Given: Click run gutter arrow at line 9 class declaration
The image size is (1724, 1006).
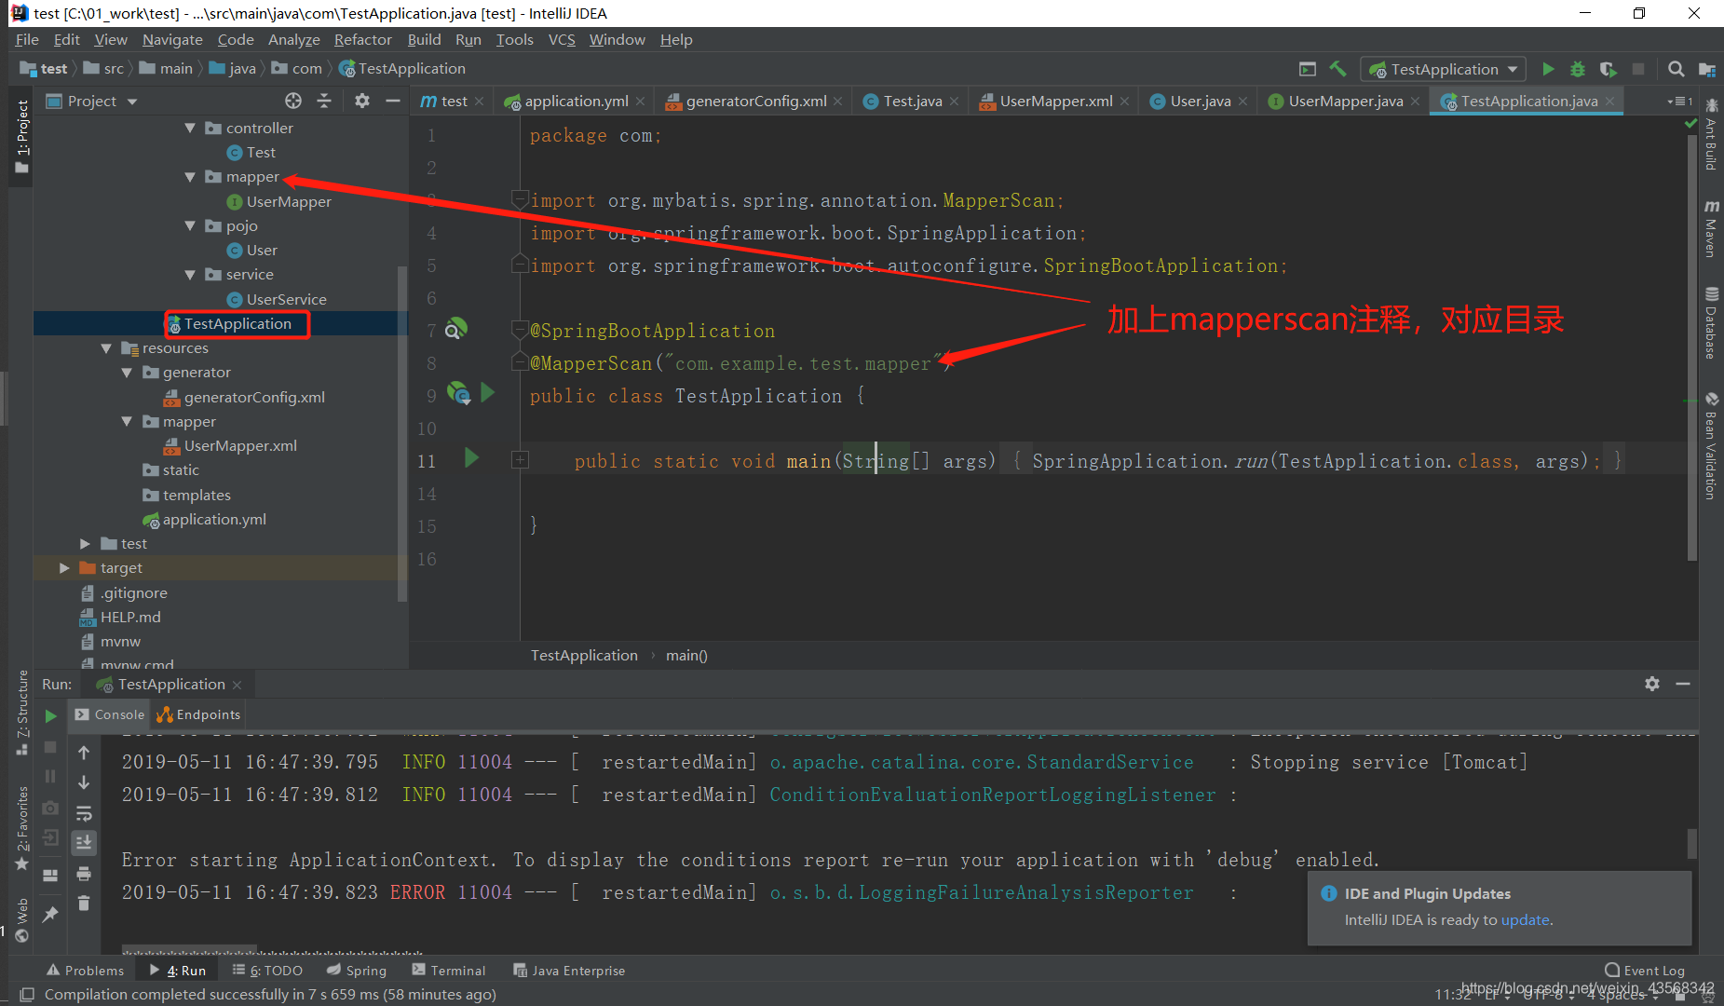Looking at the screenshot, I should coord(487,392).
